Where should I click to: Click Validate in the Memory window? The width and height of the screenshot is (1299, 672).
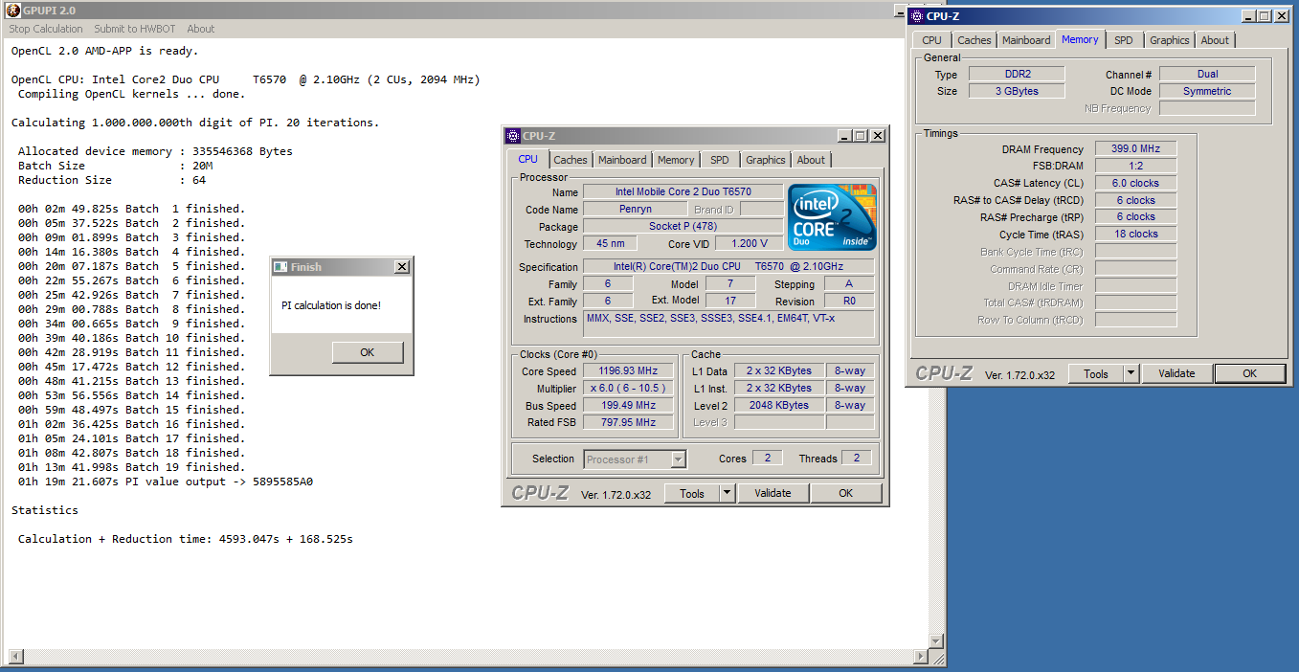[x=1176, y=374]
